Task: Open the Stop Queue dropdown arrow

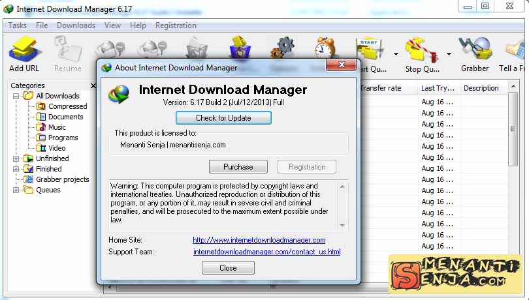Action: click(x=449, y=54)
